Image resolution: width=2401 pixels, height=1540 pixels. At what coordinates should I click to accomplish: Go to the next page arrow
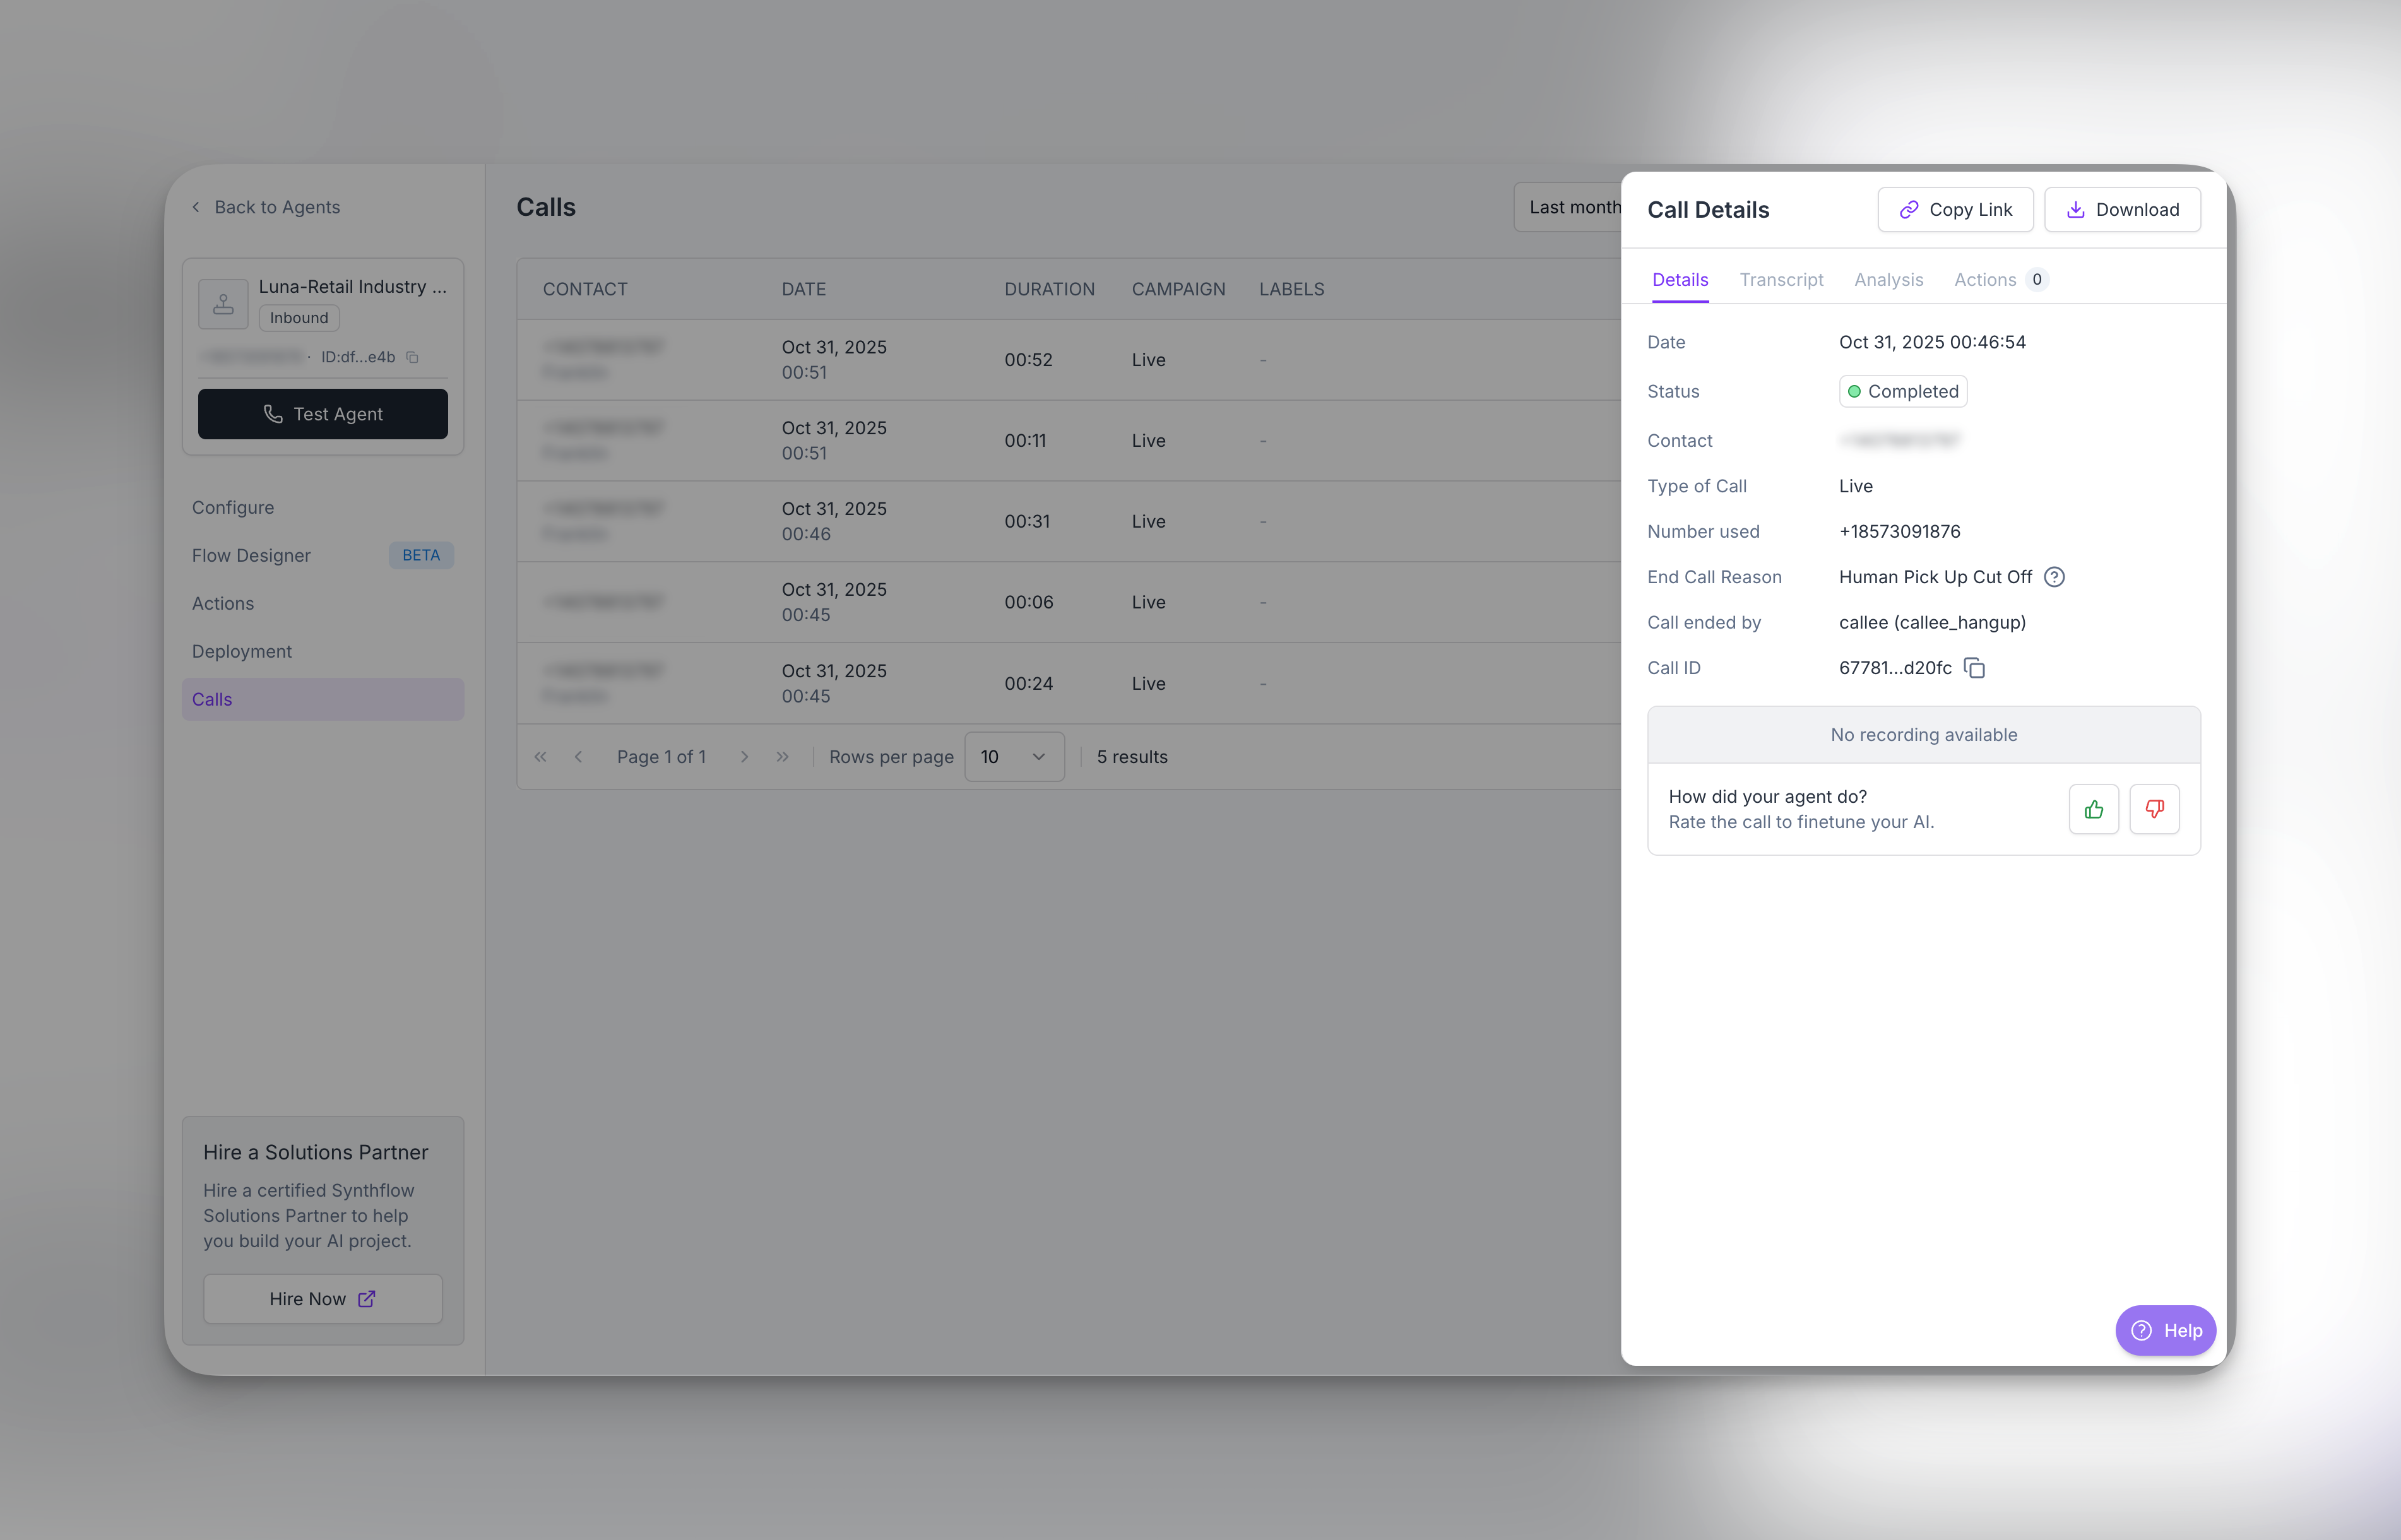pyautogui.click(x=744, y=757)
